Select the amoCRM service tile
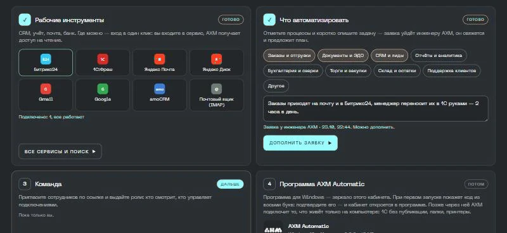The image size is (507, 233). point(160,95)
